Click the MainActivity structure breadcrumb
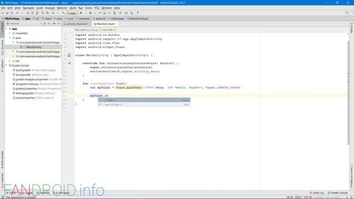This screenshot has width=354, height=199. (x=86, y=30)
